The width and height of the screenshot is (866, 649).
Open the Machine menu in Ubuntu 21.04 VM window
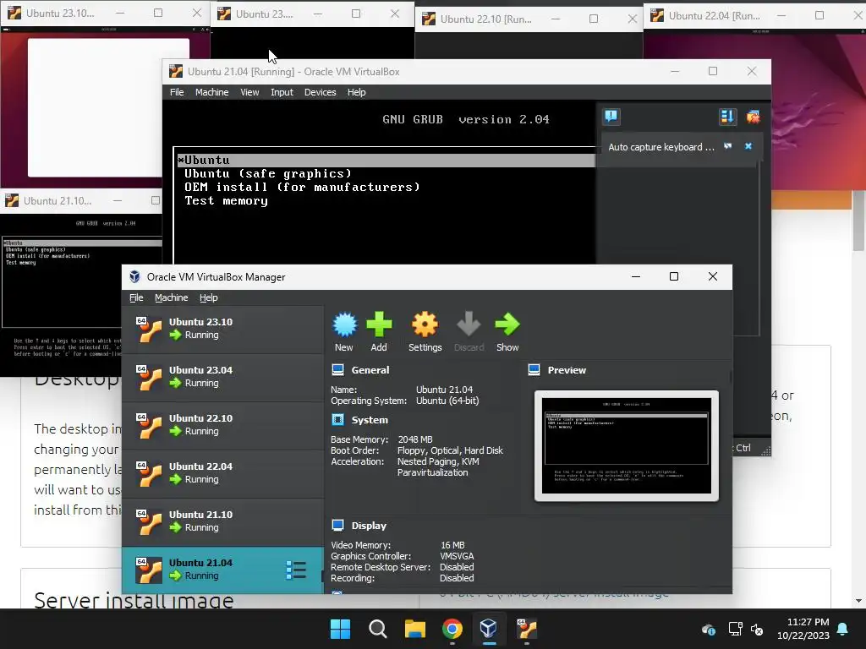[x=211, y=92]
